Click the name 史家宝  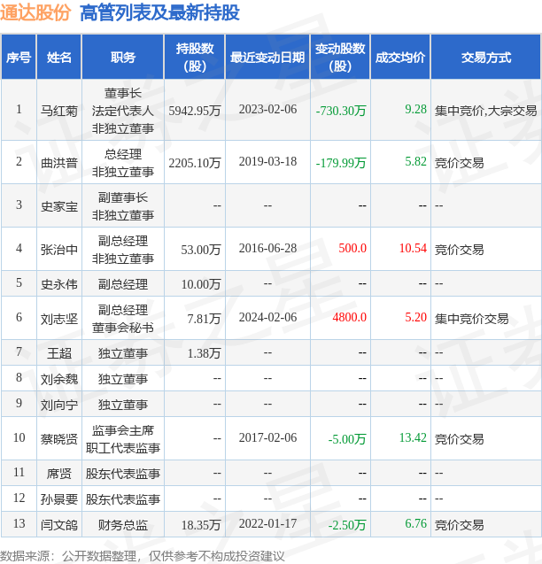point(59,206)
